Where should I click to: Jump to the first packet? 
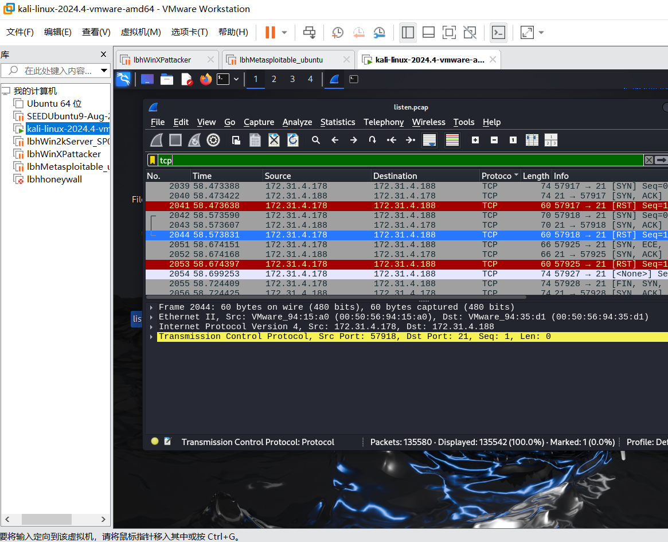click(392, 140)
